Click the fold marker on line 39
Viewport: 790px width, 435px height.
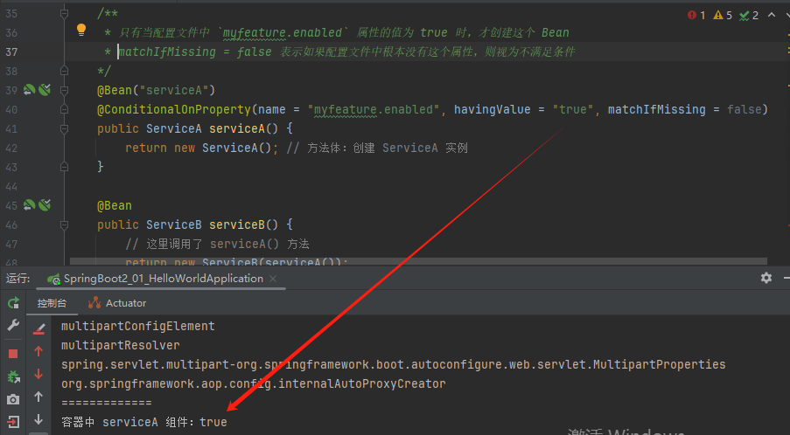click(x=64, y=91)
